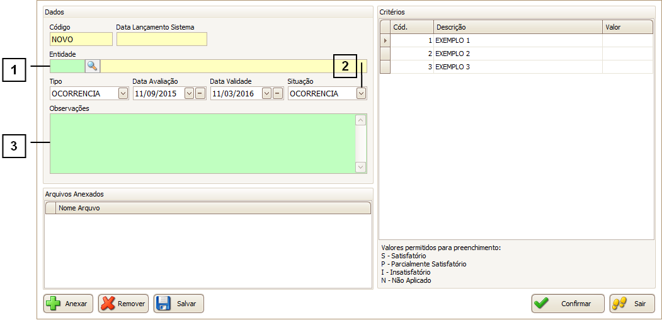The height and width of the screenshot is (320, 662).
Task: Confirm with the green checkmark button
Action: [x=568, y=304]
